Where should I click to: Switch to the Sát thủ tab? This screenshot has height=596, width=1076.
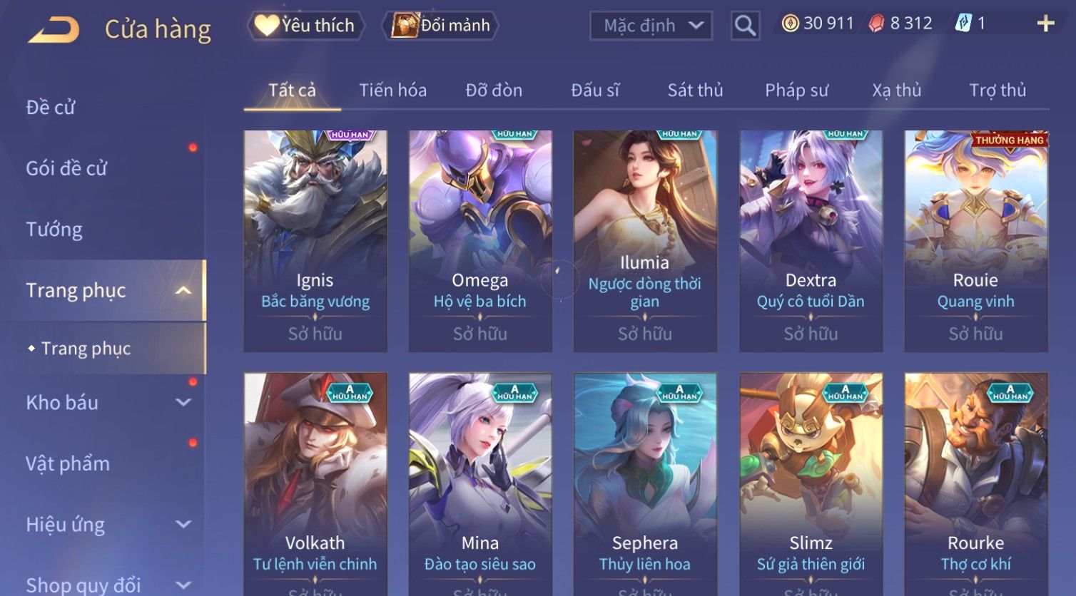[695, 90]
